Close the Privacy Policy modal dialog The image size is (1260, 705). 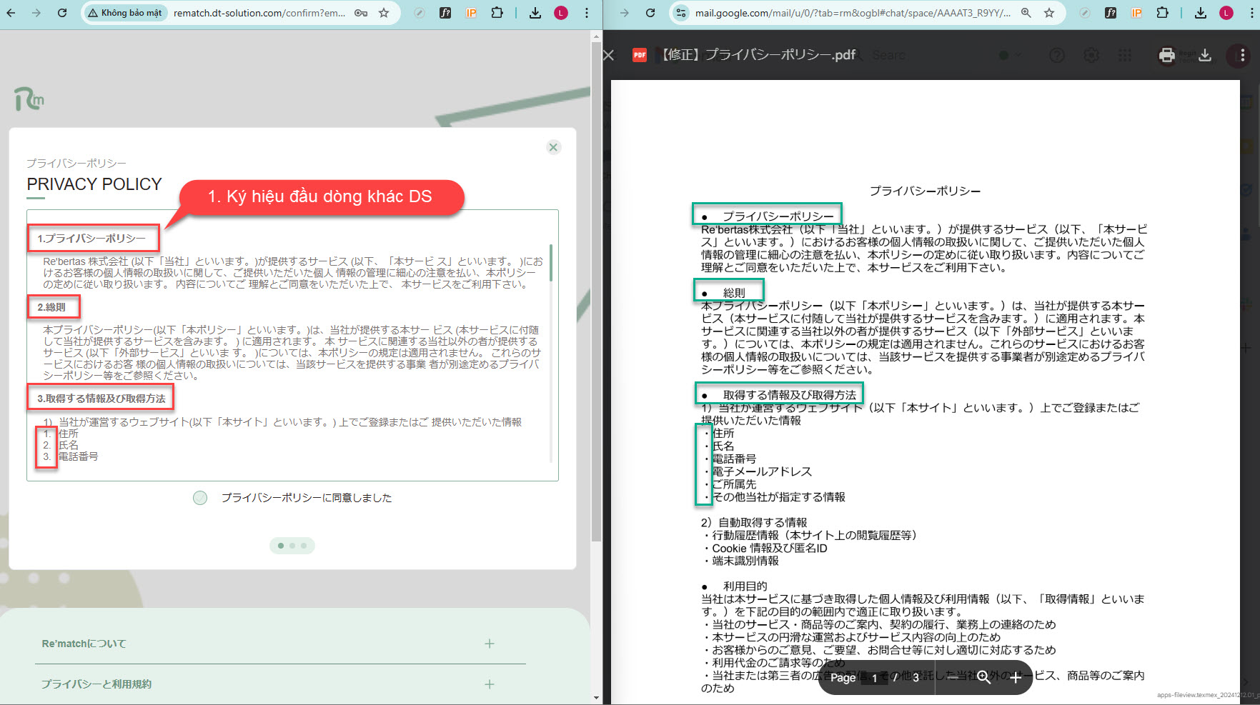coord(553,147)
